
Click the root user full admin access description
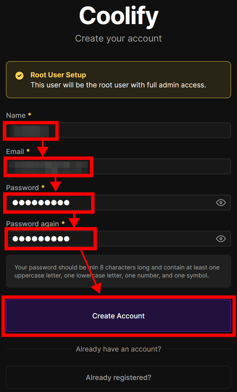click(x=118, y=85)
